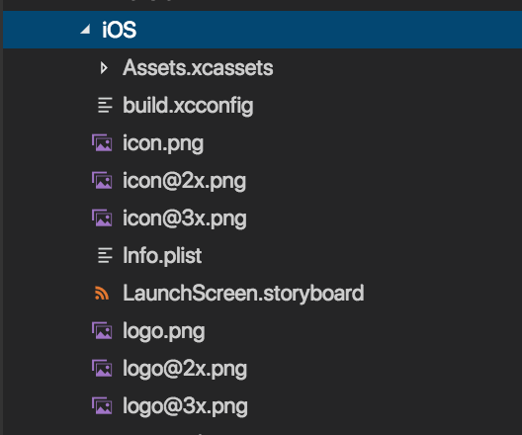Open the Assets.xcassets folder row
This screenshot has width=522, height=435.
tap(198, 68)
